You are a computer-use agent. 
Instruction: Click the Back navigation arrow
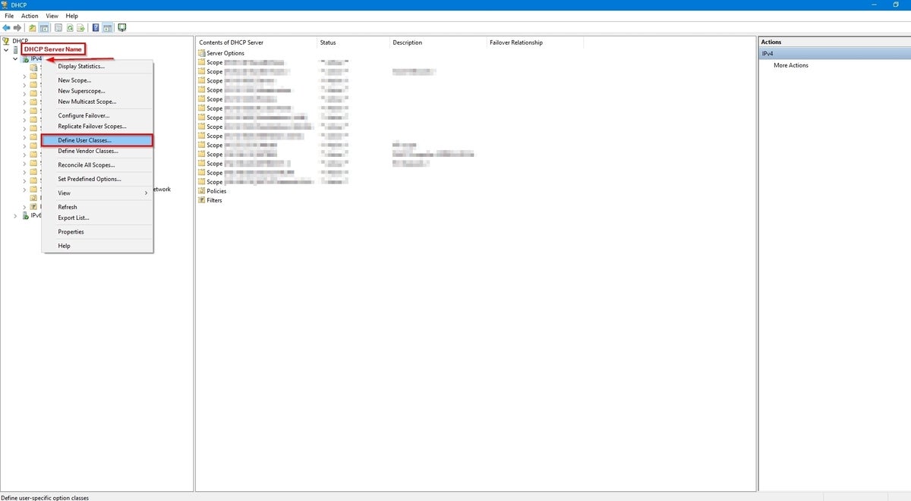6,27
